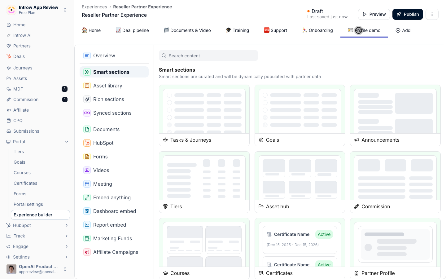Open Portal settings in sidebar
The height and width of the screenshot is (279, 446).
[28, 204]
